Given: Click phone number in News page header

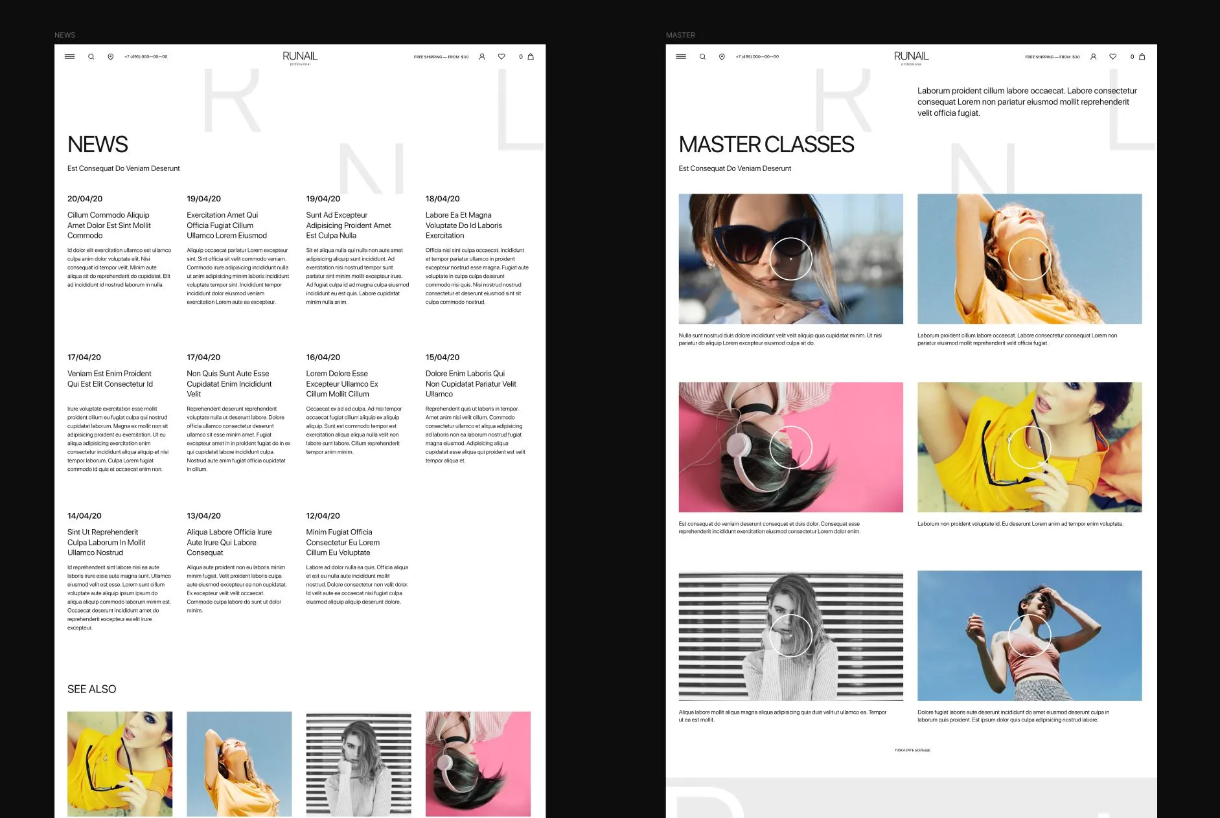Looking at the screenshot, I should tap(146, 57).
